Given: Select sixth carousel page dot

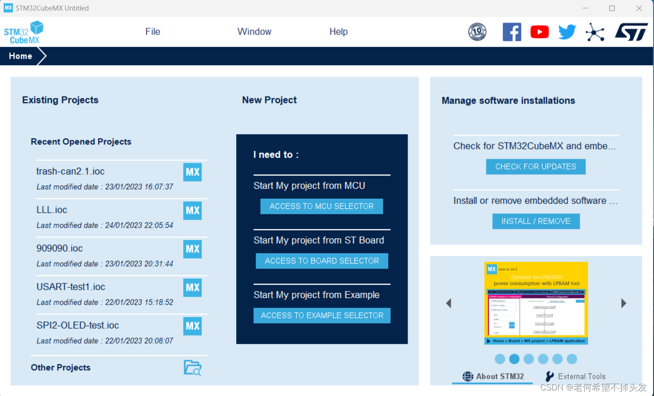Looking at the screenshot, I should 572,359.
